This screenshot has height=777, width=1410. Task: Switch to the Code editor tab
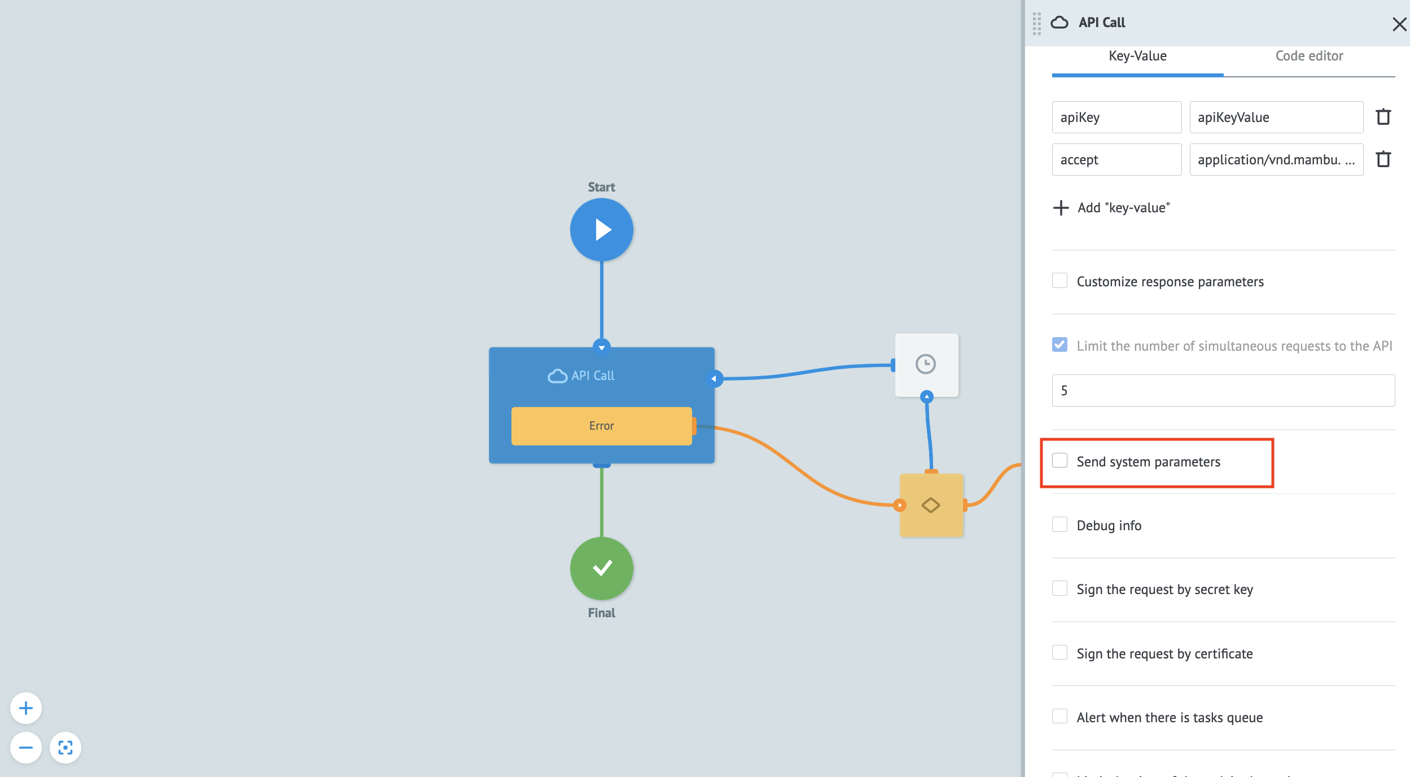coord(1309,56)
